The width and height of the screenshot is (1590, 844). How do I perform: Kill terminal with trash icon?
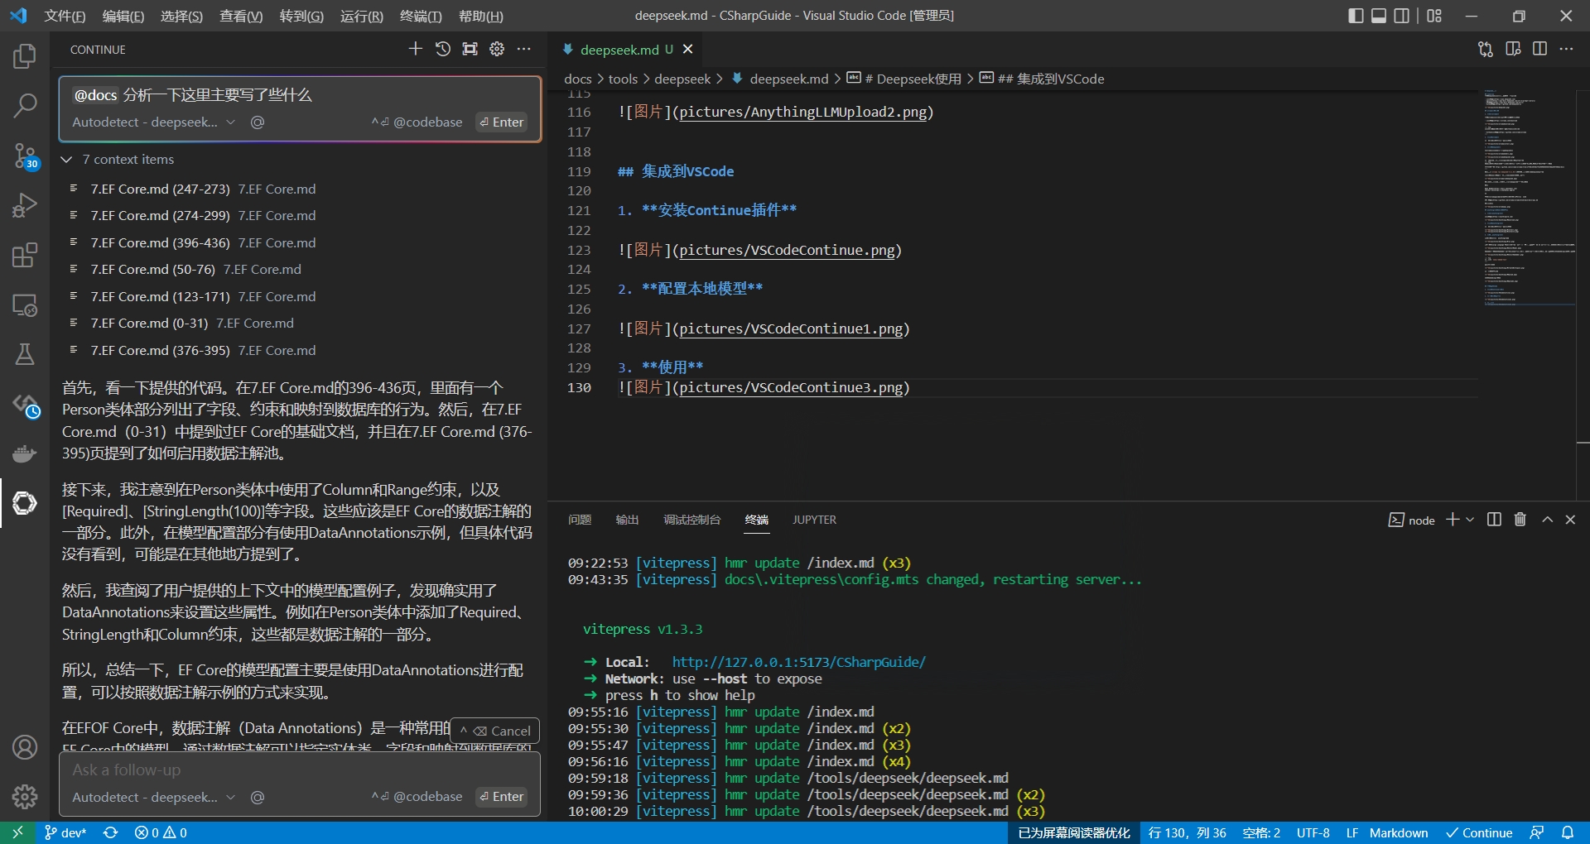[x=1520, y=520]
